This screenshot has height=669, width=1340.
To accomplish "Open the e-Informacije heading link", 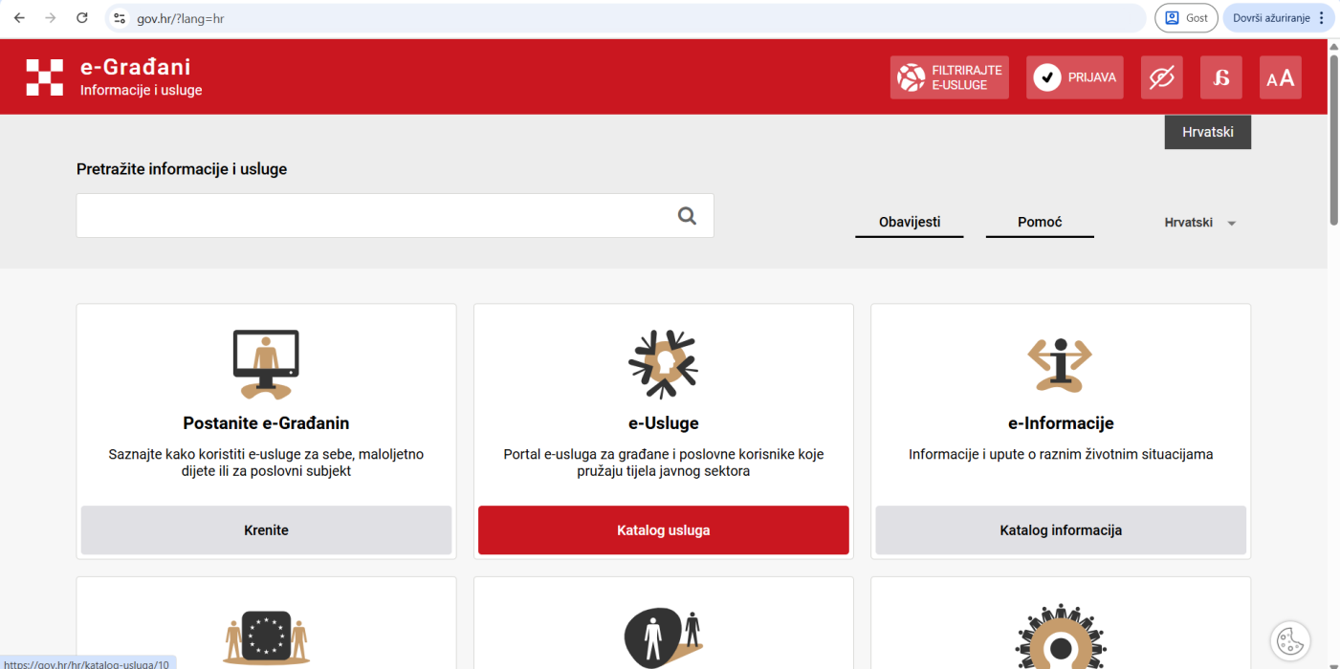I will (x=1061, y=423).
